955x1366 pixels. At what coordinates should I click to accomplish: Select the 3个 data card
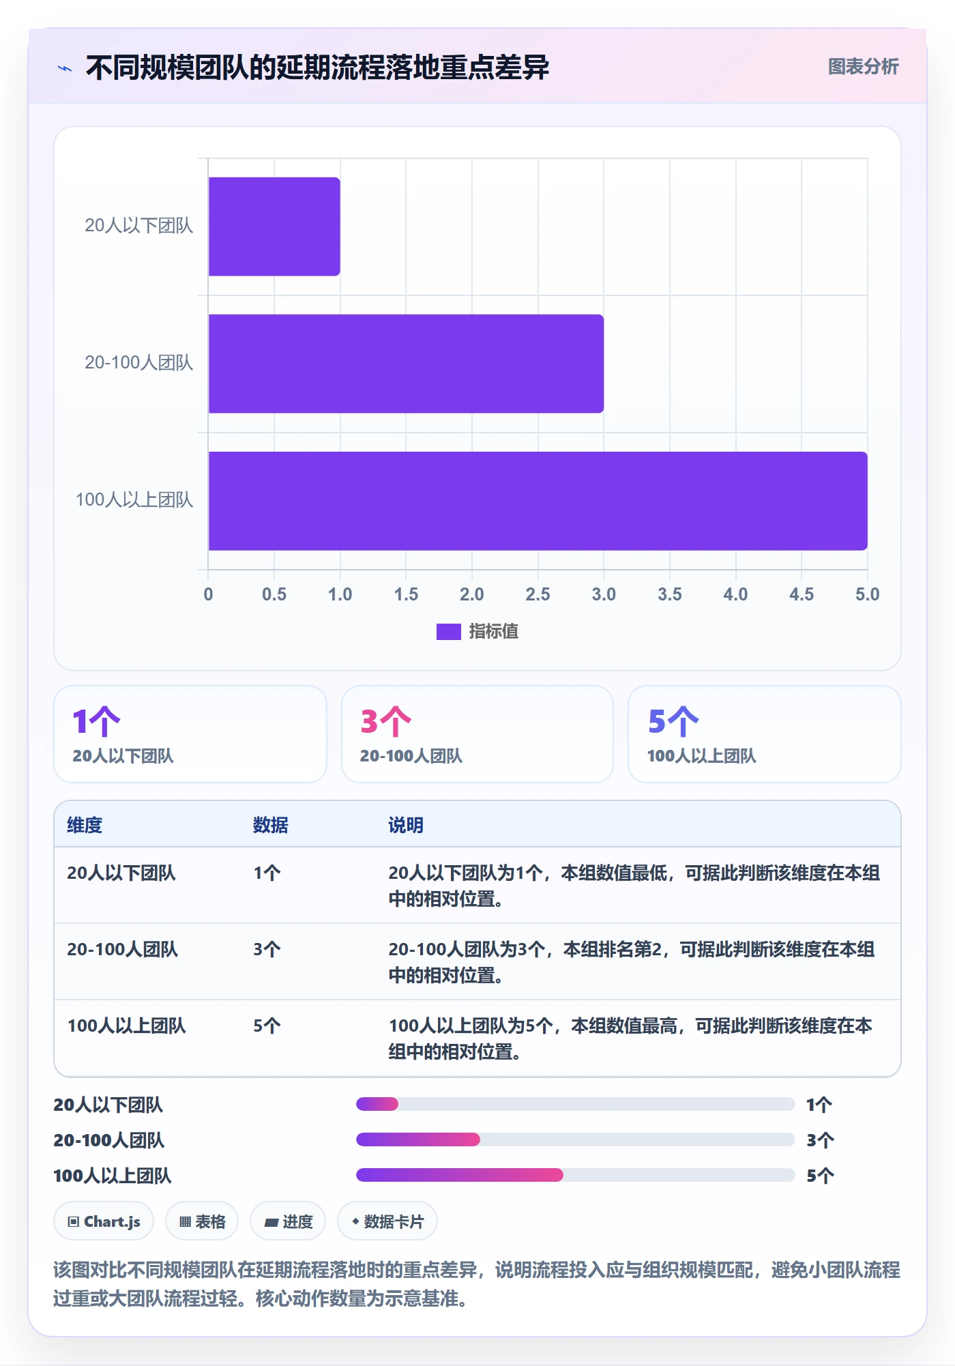[477, 734]
